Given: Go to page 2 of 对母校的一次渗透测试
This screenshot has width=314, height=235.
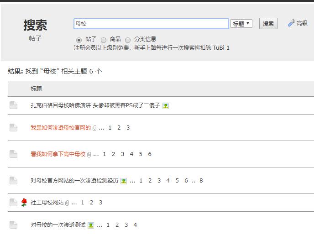Looking at the screenshot, I should [x=117, y=225].
